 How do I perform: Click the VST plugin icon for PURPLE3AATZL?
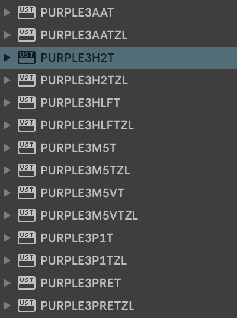27,35
